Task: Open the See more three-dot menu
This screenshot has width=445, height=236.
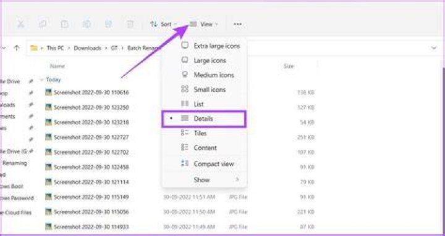Action: [237, 24]
